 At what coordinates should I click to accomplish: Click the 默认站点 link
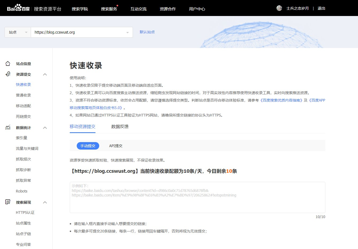(147, 32)
